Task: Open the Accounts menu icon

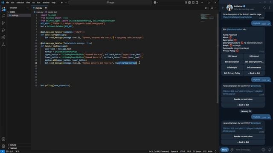Action: 3,139
